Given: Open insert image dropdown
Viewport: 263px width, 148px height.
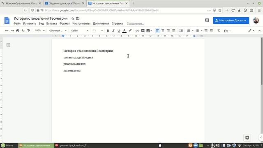Looking at the screenshot, I should (149, 31).
